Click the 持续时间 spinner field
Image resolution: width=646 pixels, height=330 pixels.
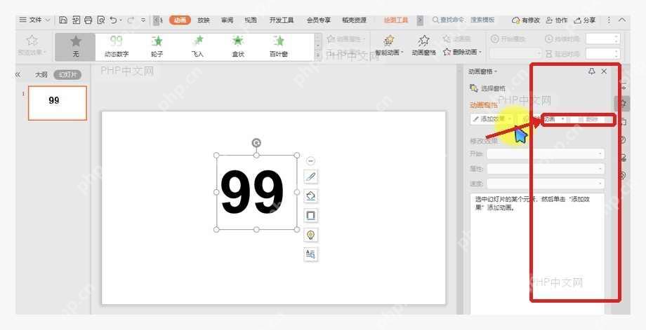[602, 39]
